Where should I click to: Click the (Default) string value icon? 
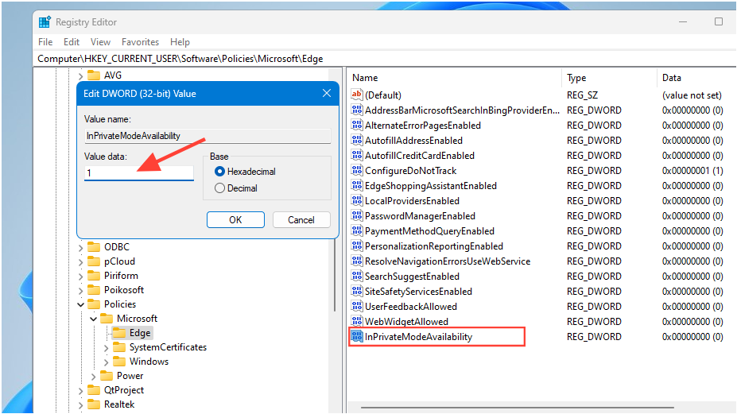click(x=357, y=95)
